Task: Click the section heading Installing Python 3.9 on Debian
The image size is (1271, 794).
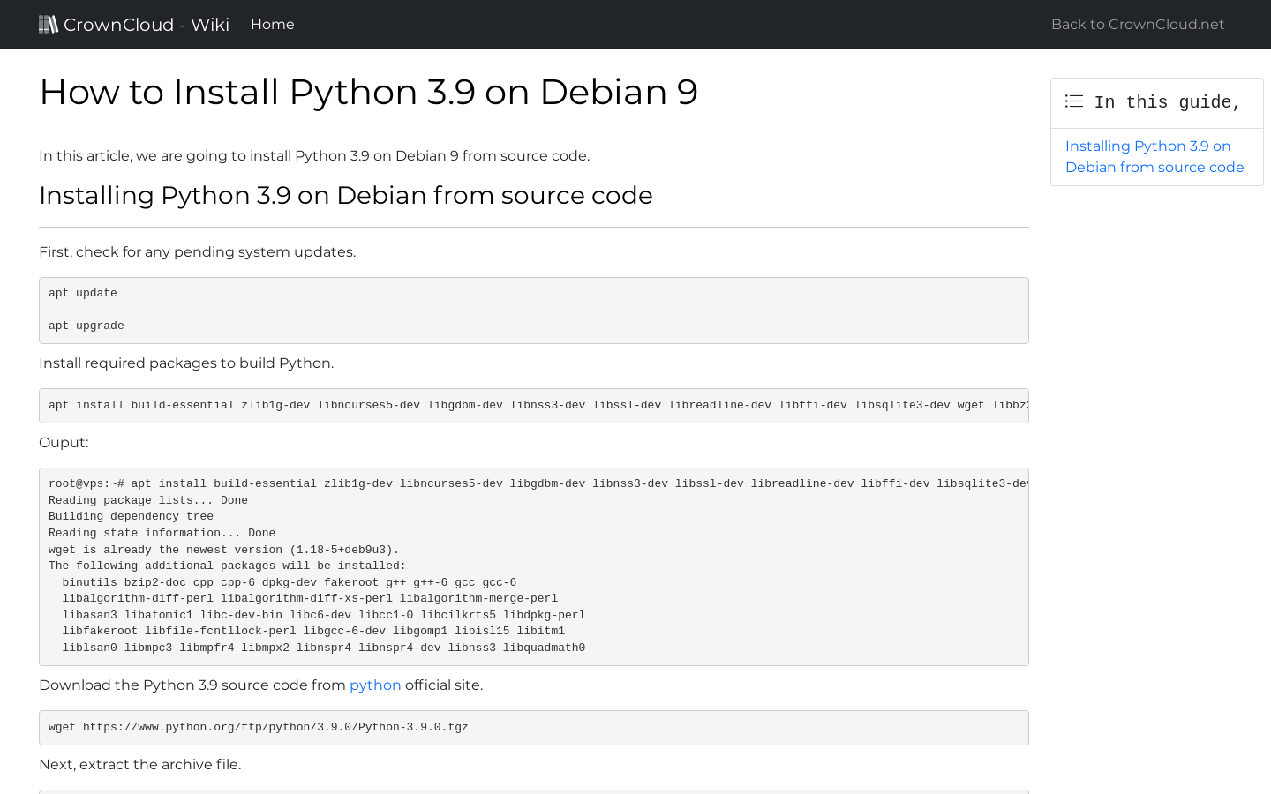Action: (346, 195)
